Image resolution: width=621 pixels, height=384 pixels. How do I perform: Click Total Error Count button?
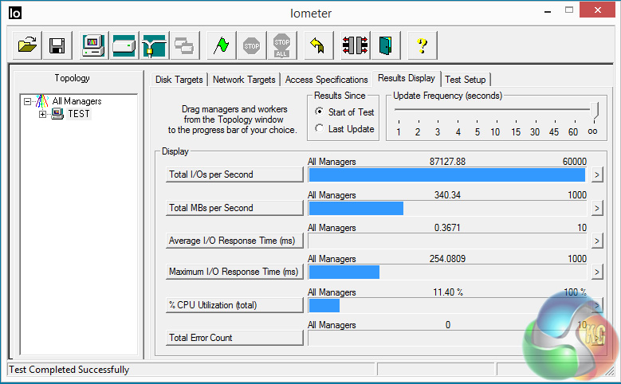[x=234, y=338]
